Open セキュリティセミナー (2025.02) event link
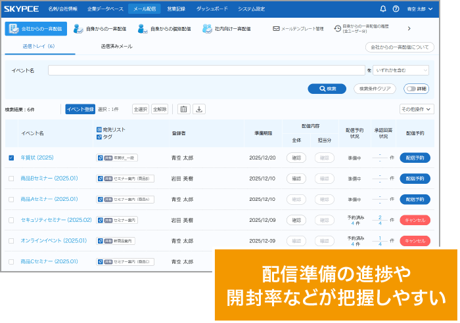460x323 pixels. click(56, 220)
